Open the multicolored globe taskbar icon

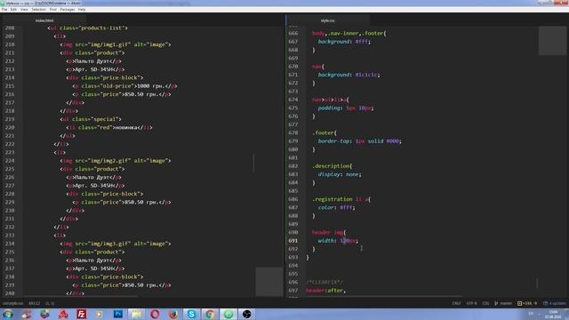point(45,314)
